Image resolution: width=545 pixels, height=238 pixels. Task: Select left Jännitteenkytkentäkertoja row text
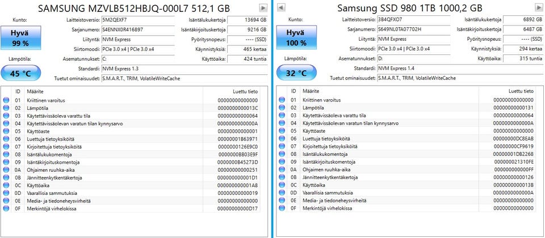tap(54, 177)
